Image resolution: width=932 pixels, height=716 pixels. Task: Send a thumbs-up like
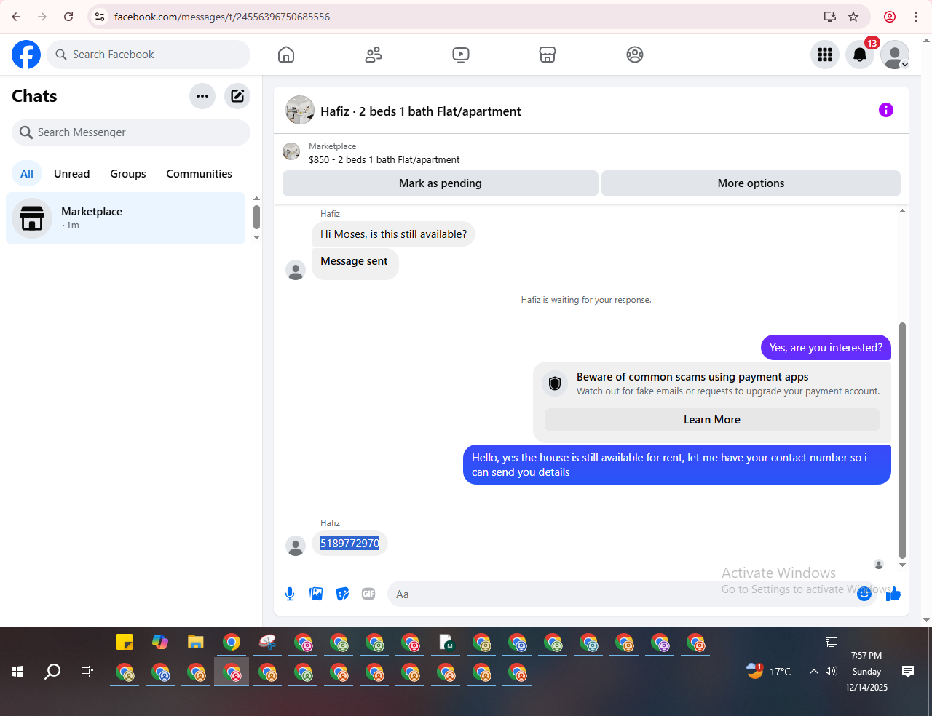[893, 594]
